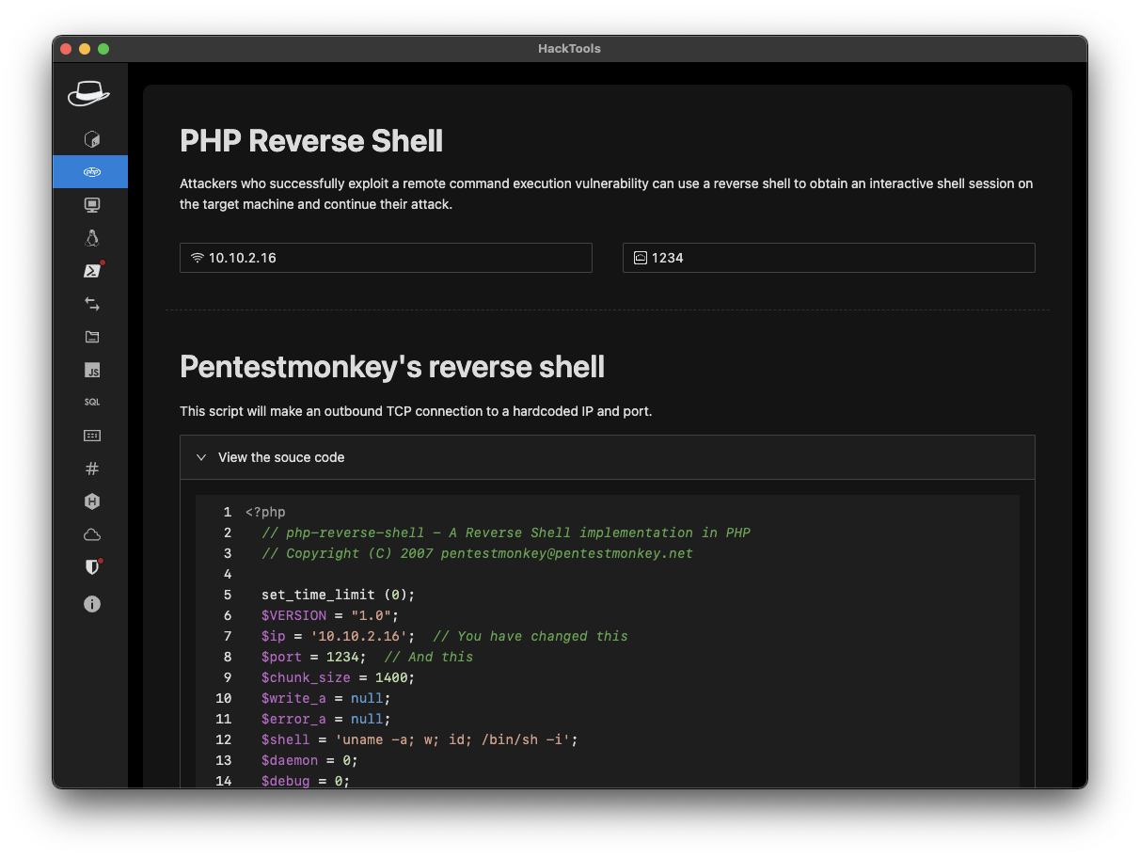Viewport: 1140px width, 858px height.
Task: Click the '<?php' opening tag line
Action: tap(265, 512)
